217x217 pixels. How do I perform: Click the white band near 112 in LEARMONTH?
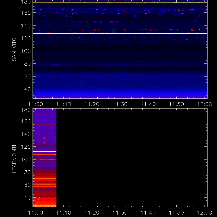point(44,152)
